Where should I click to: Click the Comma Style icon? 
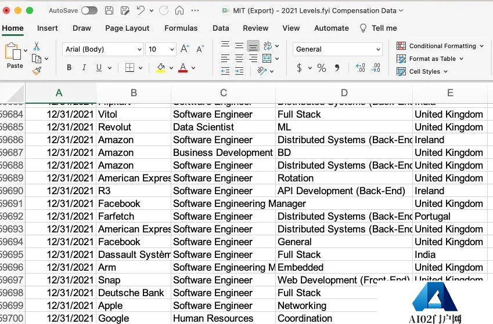(x=337, y=68)
